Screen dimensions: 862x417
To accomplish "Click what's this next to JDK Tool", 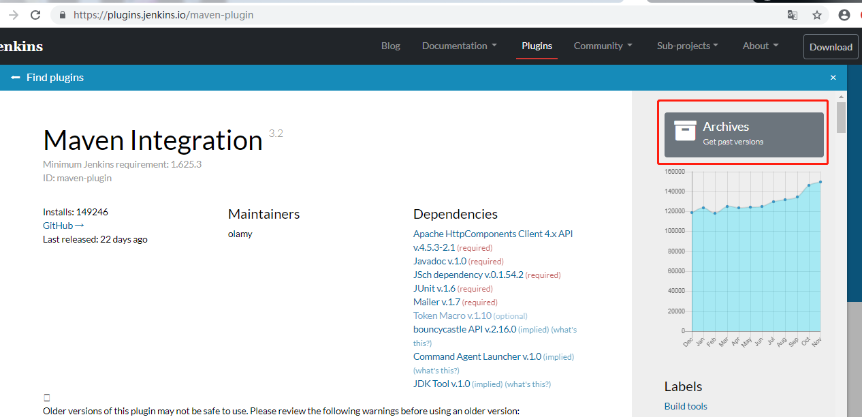I will 528,384.
